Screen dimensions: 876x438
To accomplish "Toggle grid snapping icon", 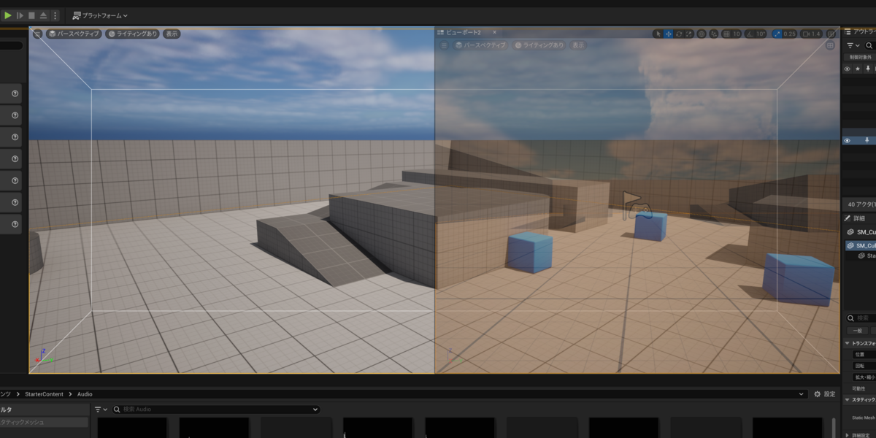I will (x=727, y=34).
